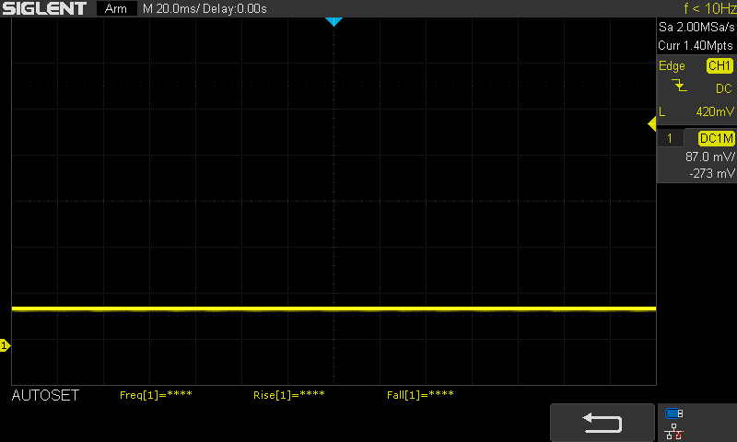
Task: Click the Edge trigger type label
Action: click(672, 65)
